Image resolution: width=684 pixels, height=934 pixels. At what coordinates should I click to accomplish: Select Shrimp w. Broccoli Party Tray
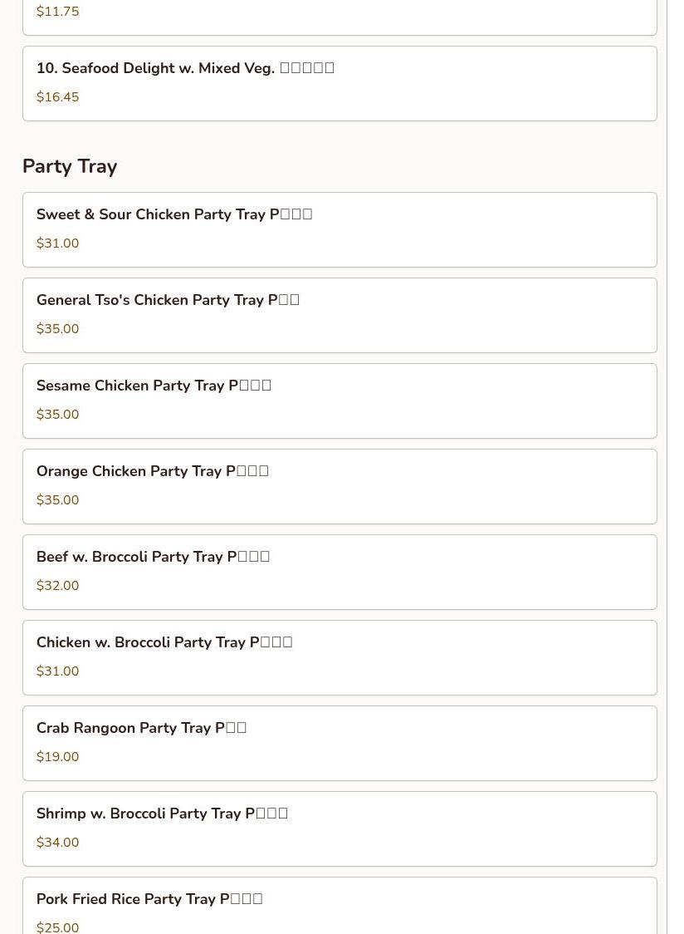coord(162,814)
